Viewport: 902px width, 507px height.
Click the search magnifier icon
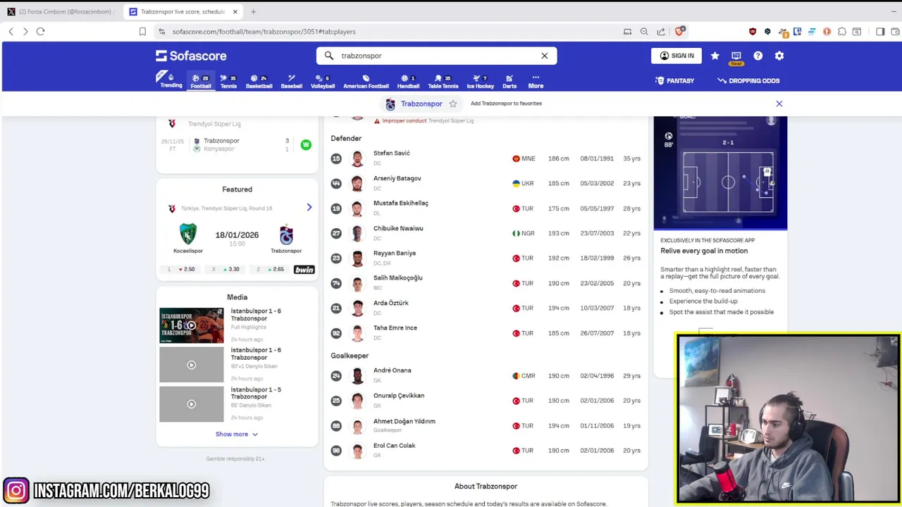coord(329,56)
